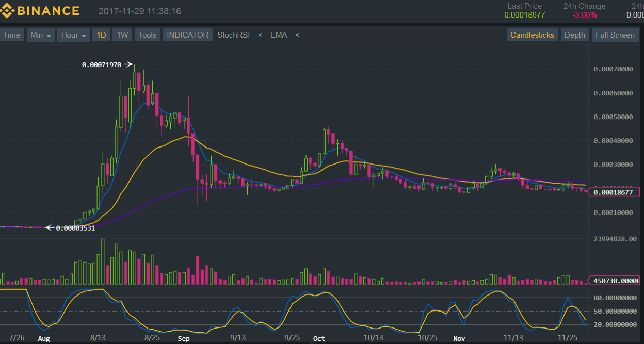The image size is (644, 344).
Task: Open the INDICATOR menu
Action: (x=188, y=35)
